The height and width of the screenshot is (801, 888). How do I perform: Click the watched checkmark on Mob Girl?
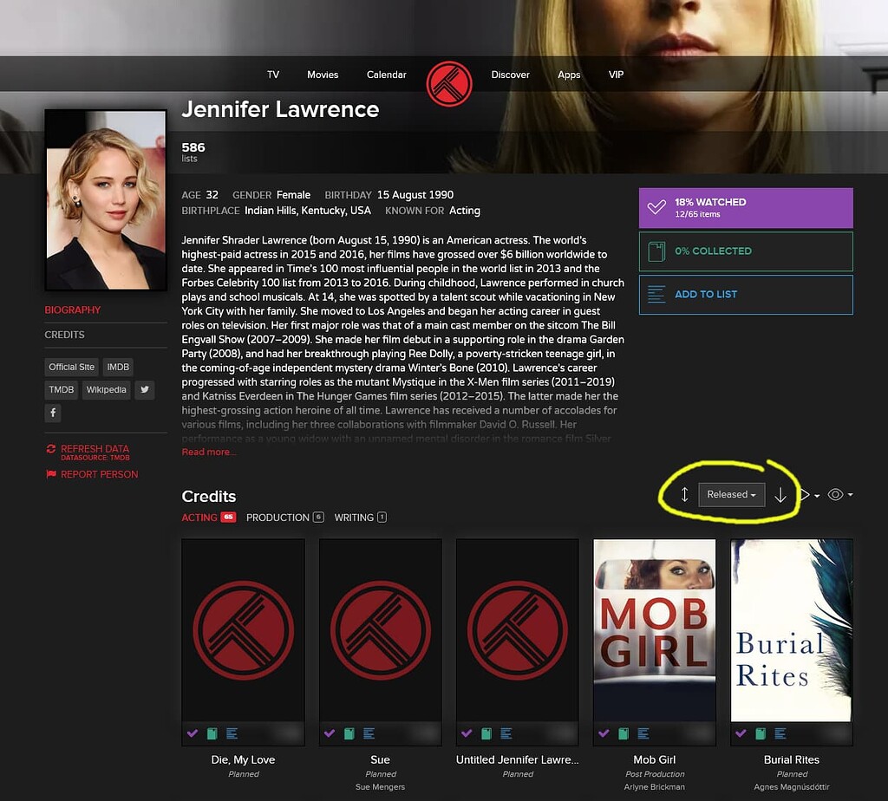[x=604, y=733]
